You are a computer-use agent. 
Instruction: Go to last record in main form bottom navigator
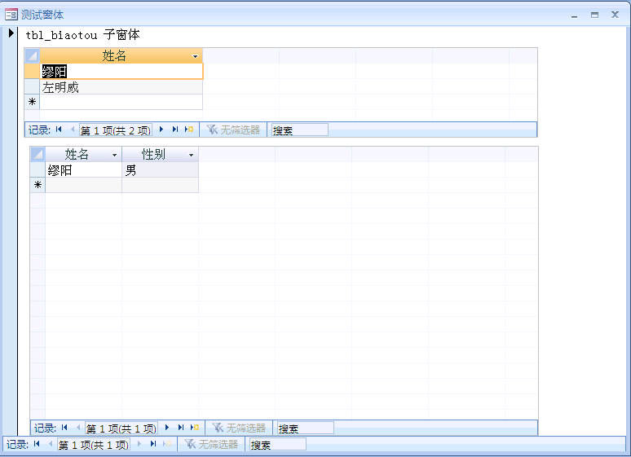(x=153, y=444)
